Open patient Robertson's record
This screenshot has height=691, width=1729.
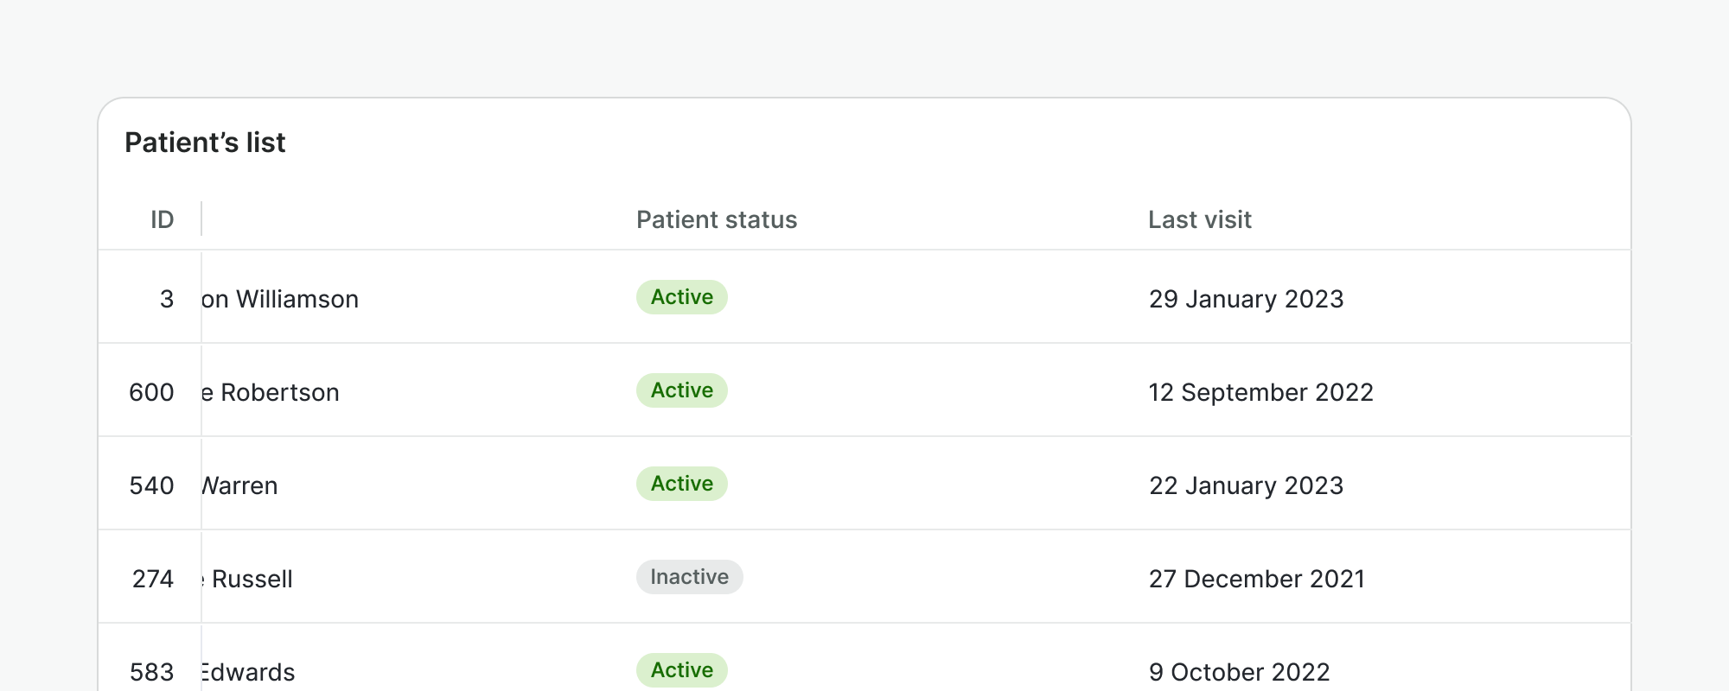(x=271, y=392)
